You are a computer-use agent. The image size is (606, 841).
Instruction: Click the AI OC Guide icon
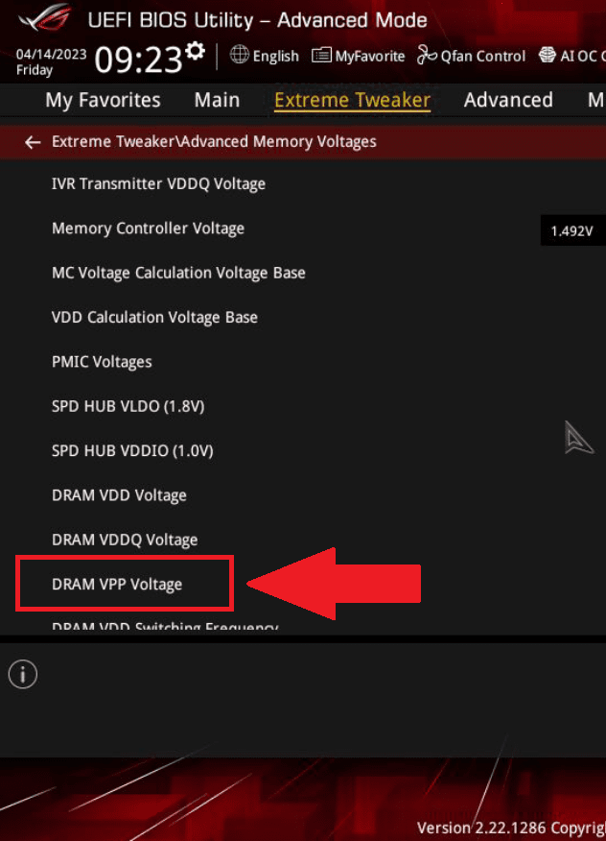pyautogui.click(x=548, y=56)
